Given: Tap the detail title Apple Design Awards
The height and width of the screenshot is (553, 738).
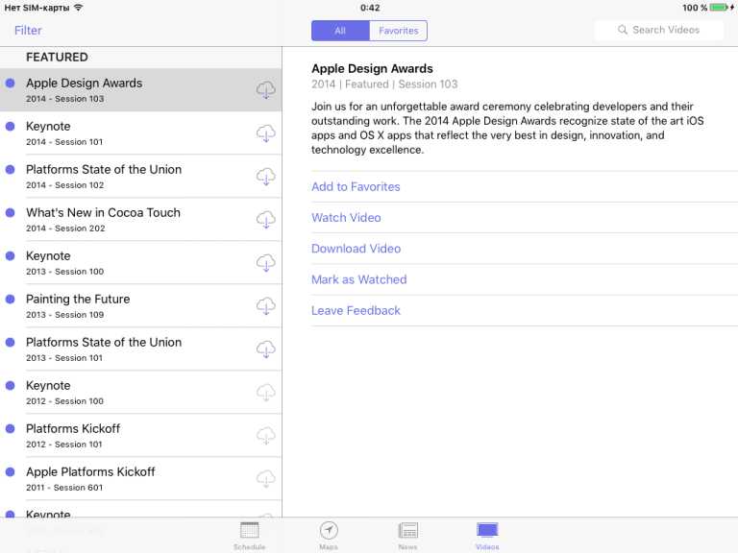Looking at the screenshot, I should (x=372, y=69).
